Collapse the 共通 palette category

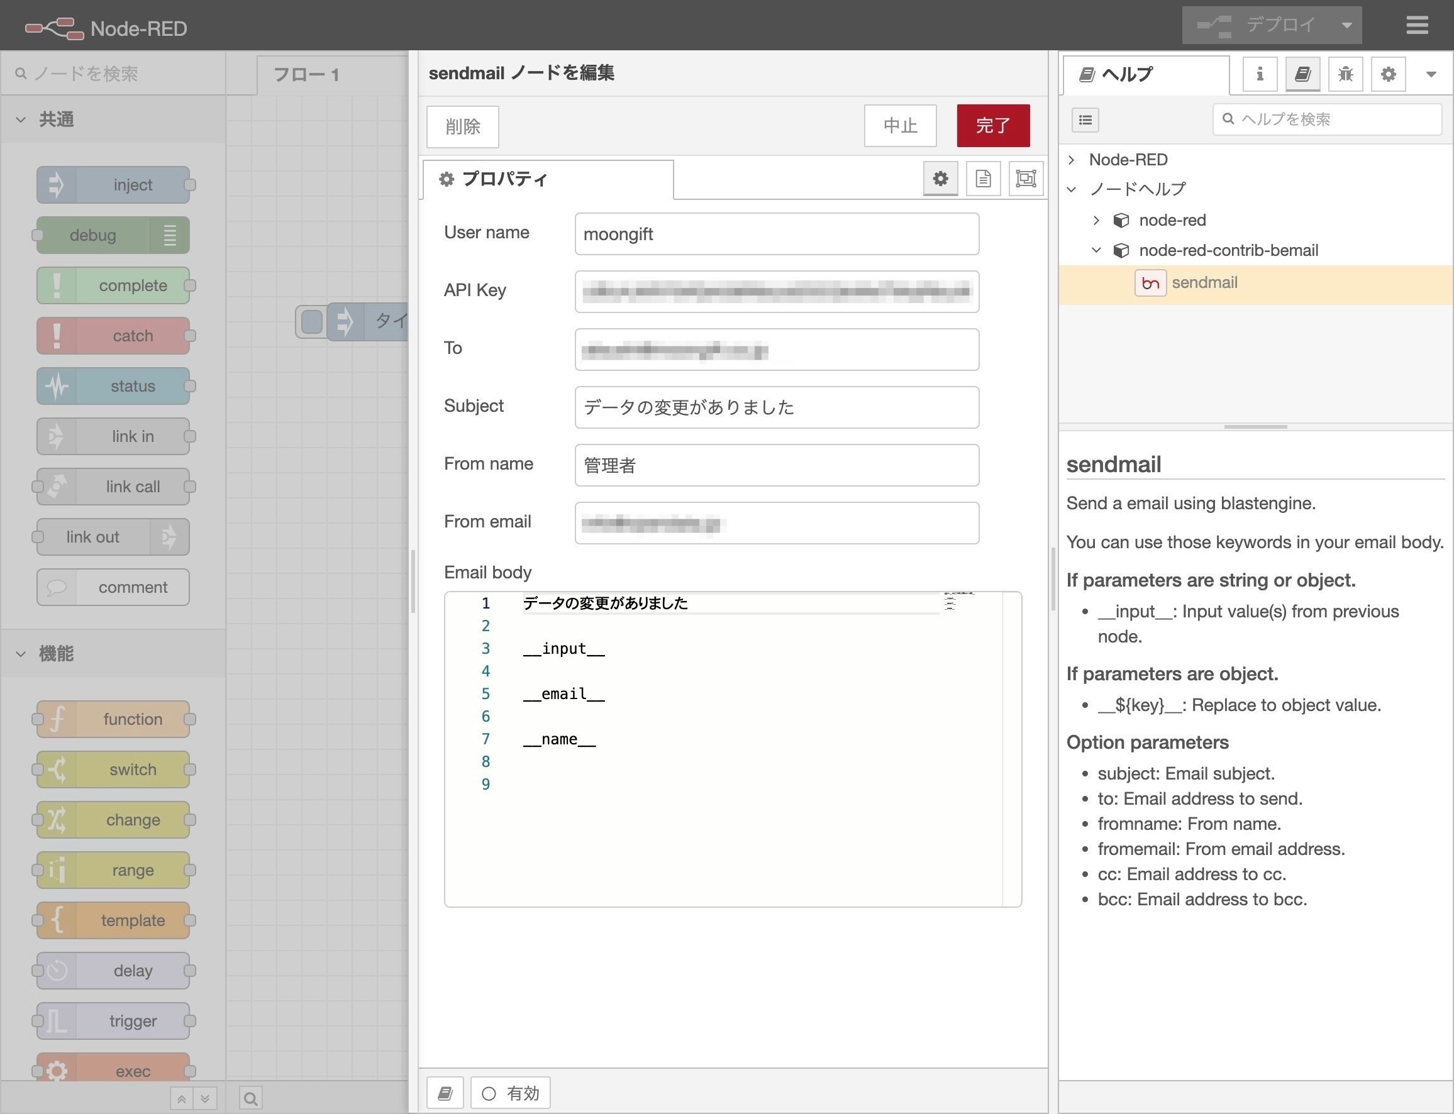tap(21, 119)
